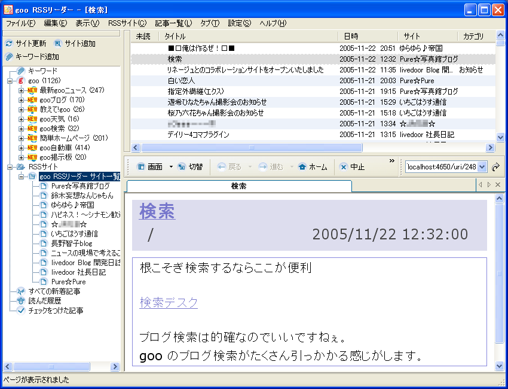The height and width of the screenshot is (389, 508).
Task: Close the current article tab
Action: click(x=498, y=184)
